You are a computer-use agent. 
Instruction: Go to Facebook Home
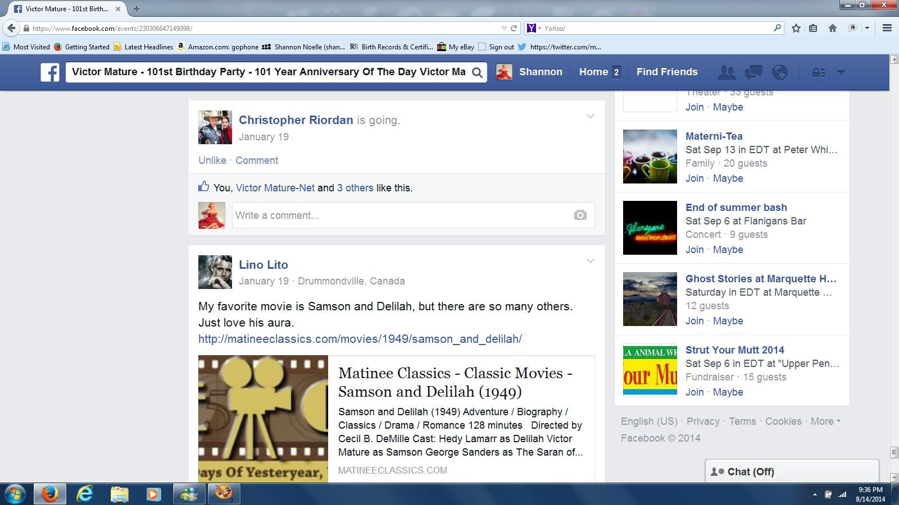[594, 72]
